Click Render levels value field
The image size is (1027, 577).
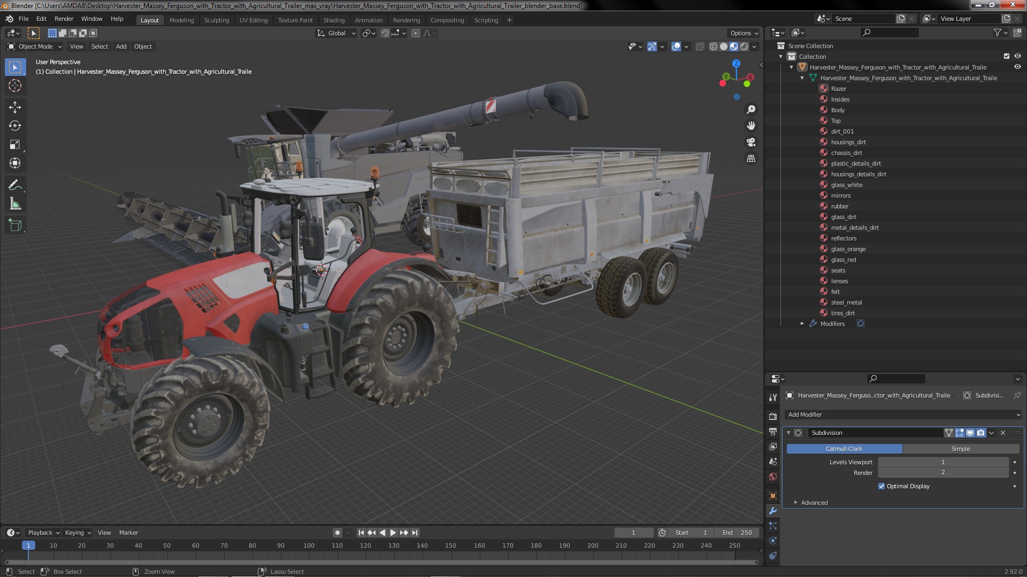(x=943, y=473)
